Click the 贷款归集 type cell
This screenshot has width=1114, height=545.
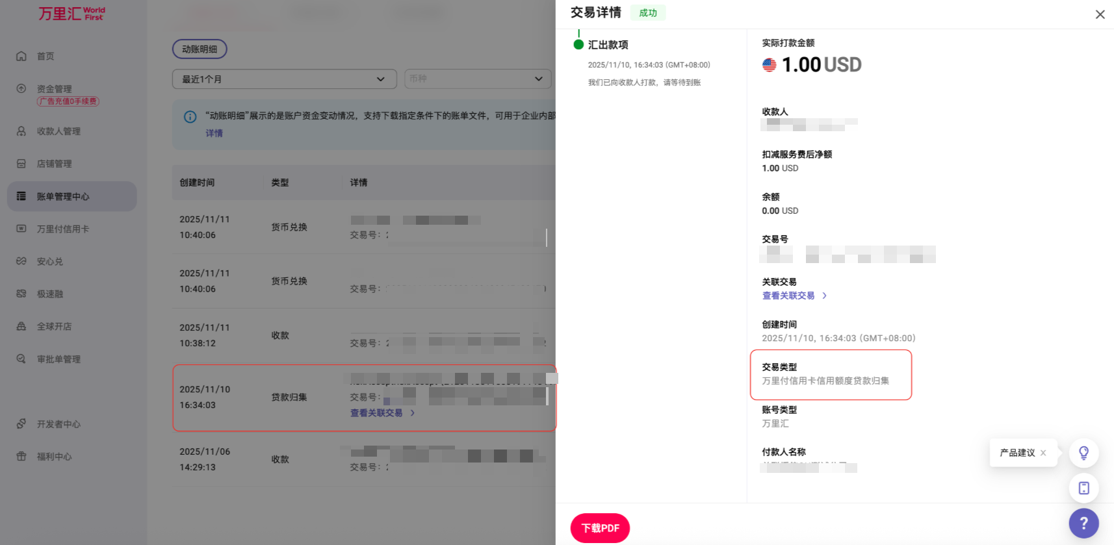(x=289, y=397)
